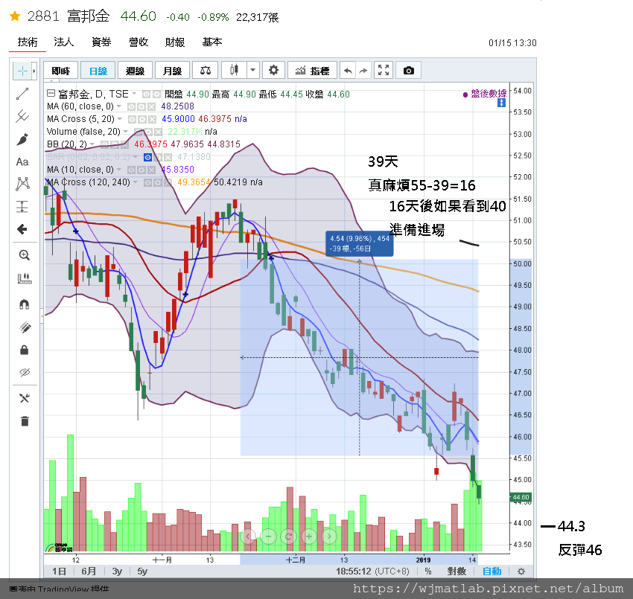
Task: Collapse the indicator legend minus box
Action: (x=51, y=93)
